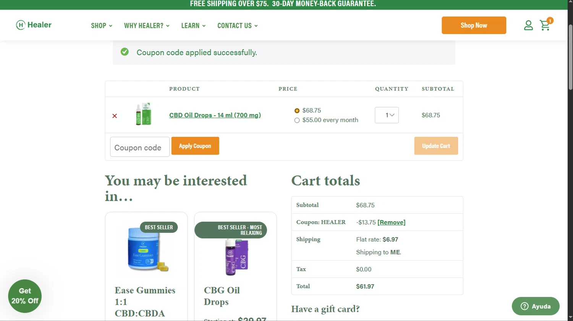
Task: Open the CBD Oil Drops - 14 ml product link
Action: [x=215, y=115]
